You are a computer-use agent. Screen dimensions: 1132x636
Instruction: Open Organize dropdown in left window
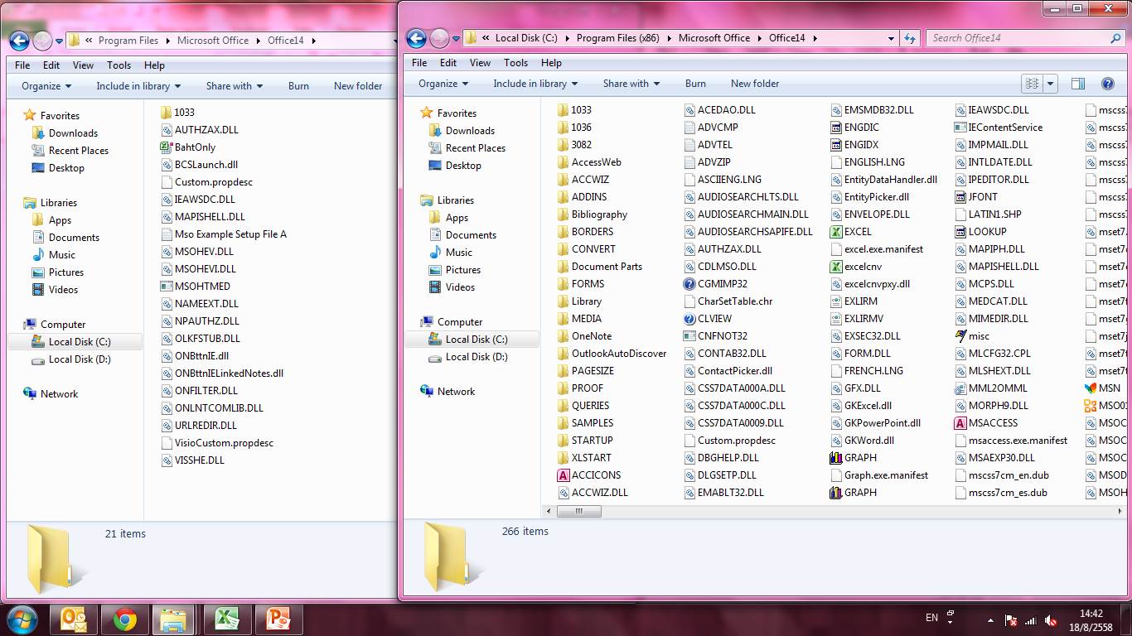[46, 86]
